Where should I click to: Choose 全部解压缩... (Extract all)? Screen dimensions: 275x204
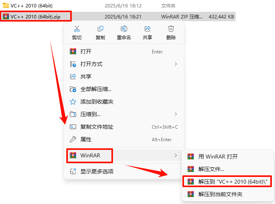(124, 89)
